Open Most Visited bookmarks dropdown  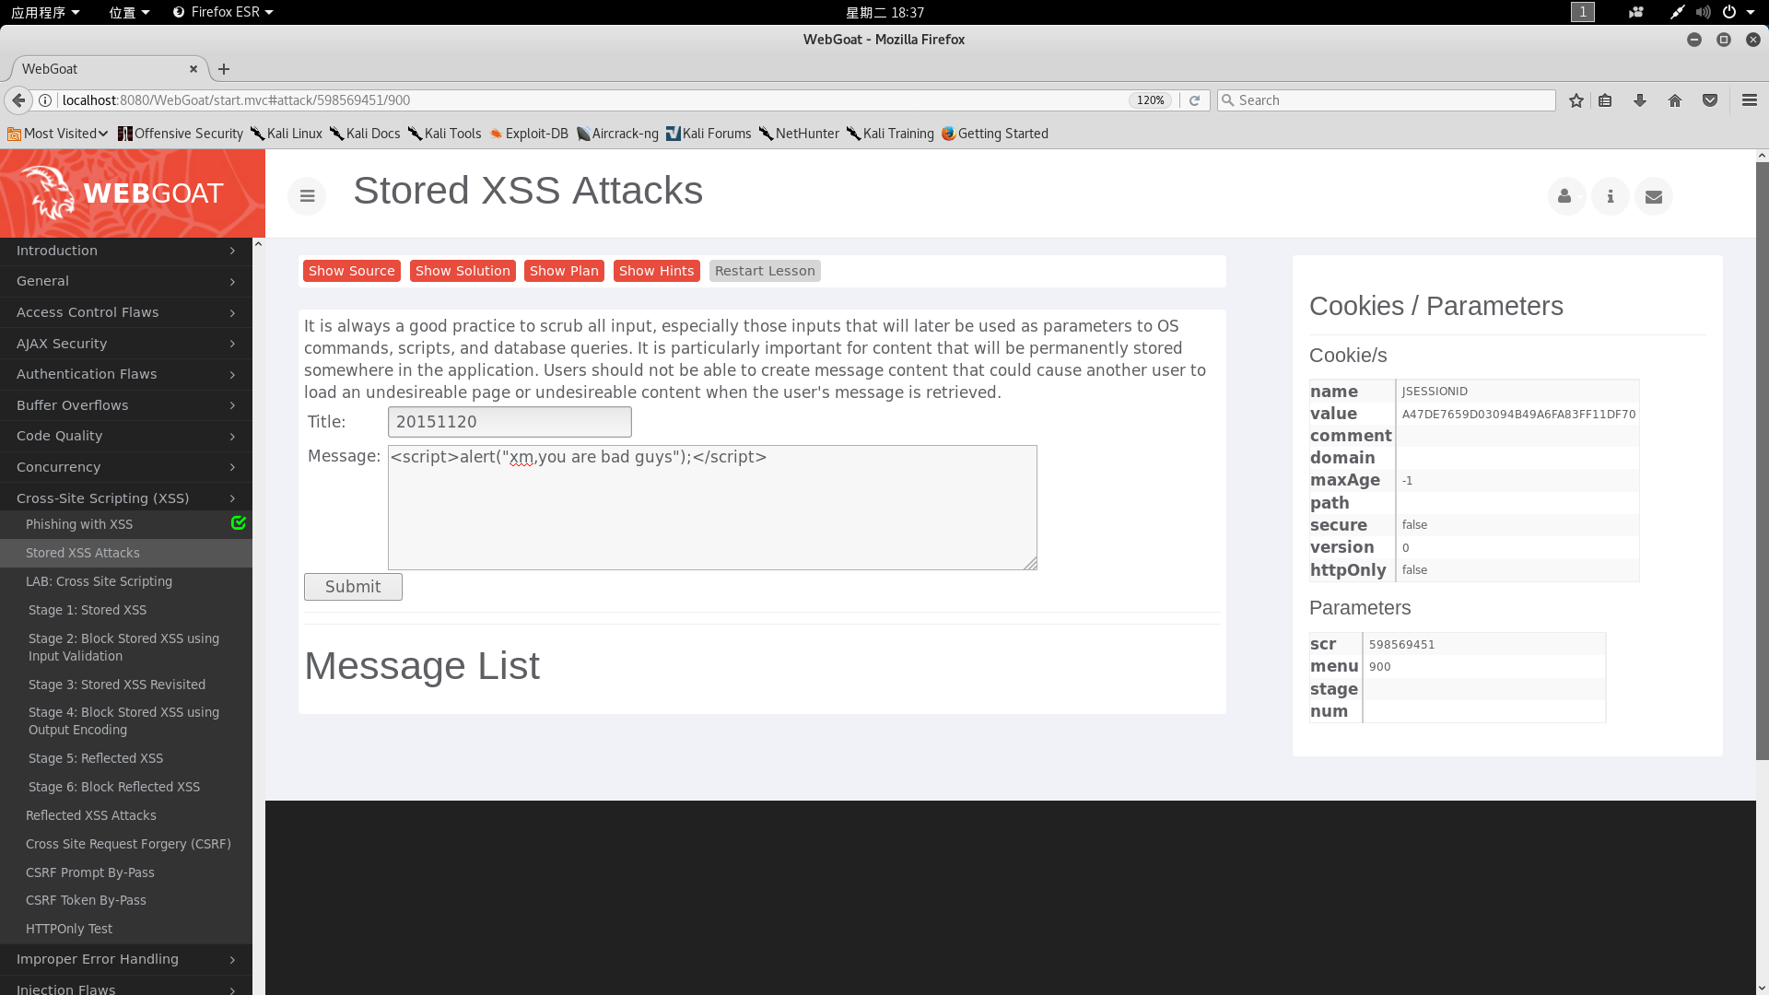58,134
